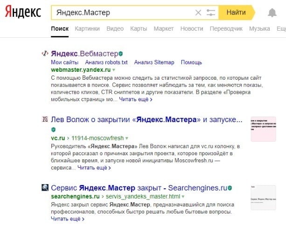Go to the Новости tab
This screenshot has width=286, height=227.
192,28
